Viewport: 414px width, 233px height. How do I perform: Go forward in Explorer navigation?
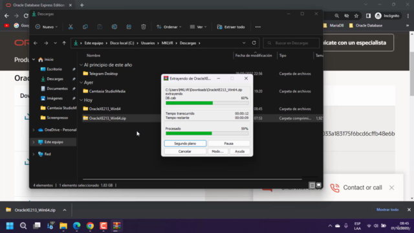pos(46,43)
